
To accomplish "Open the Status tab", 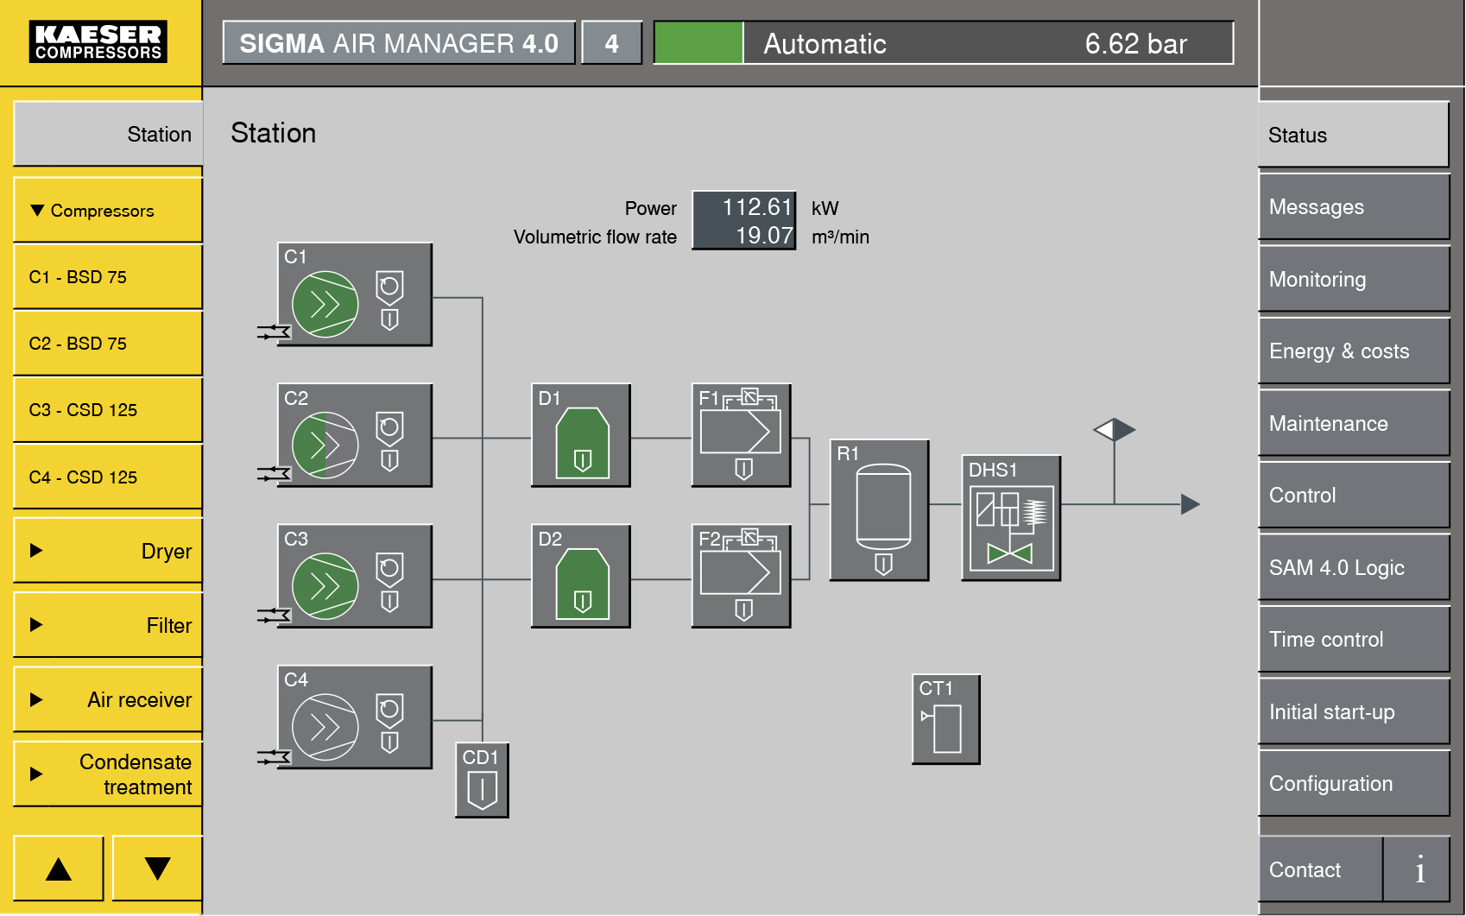I will [1354, 135].
